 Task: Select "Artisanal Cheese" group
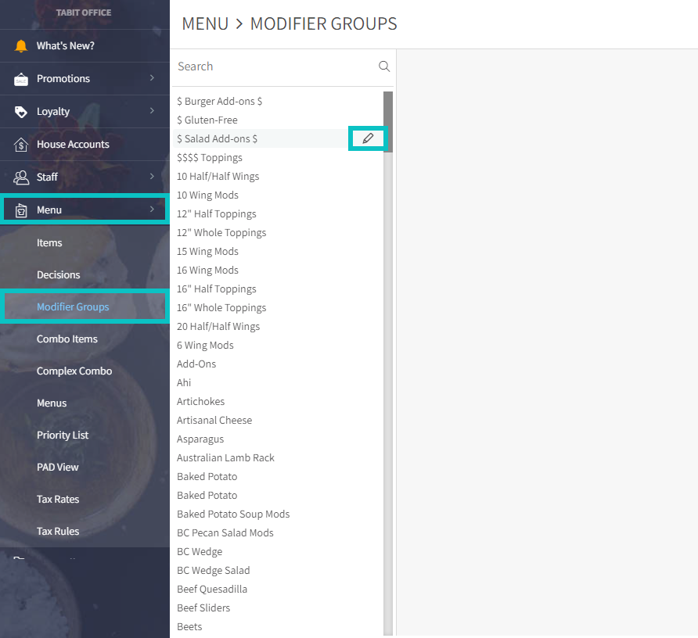point(214,421)
